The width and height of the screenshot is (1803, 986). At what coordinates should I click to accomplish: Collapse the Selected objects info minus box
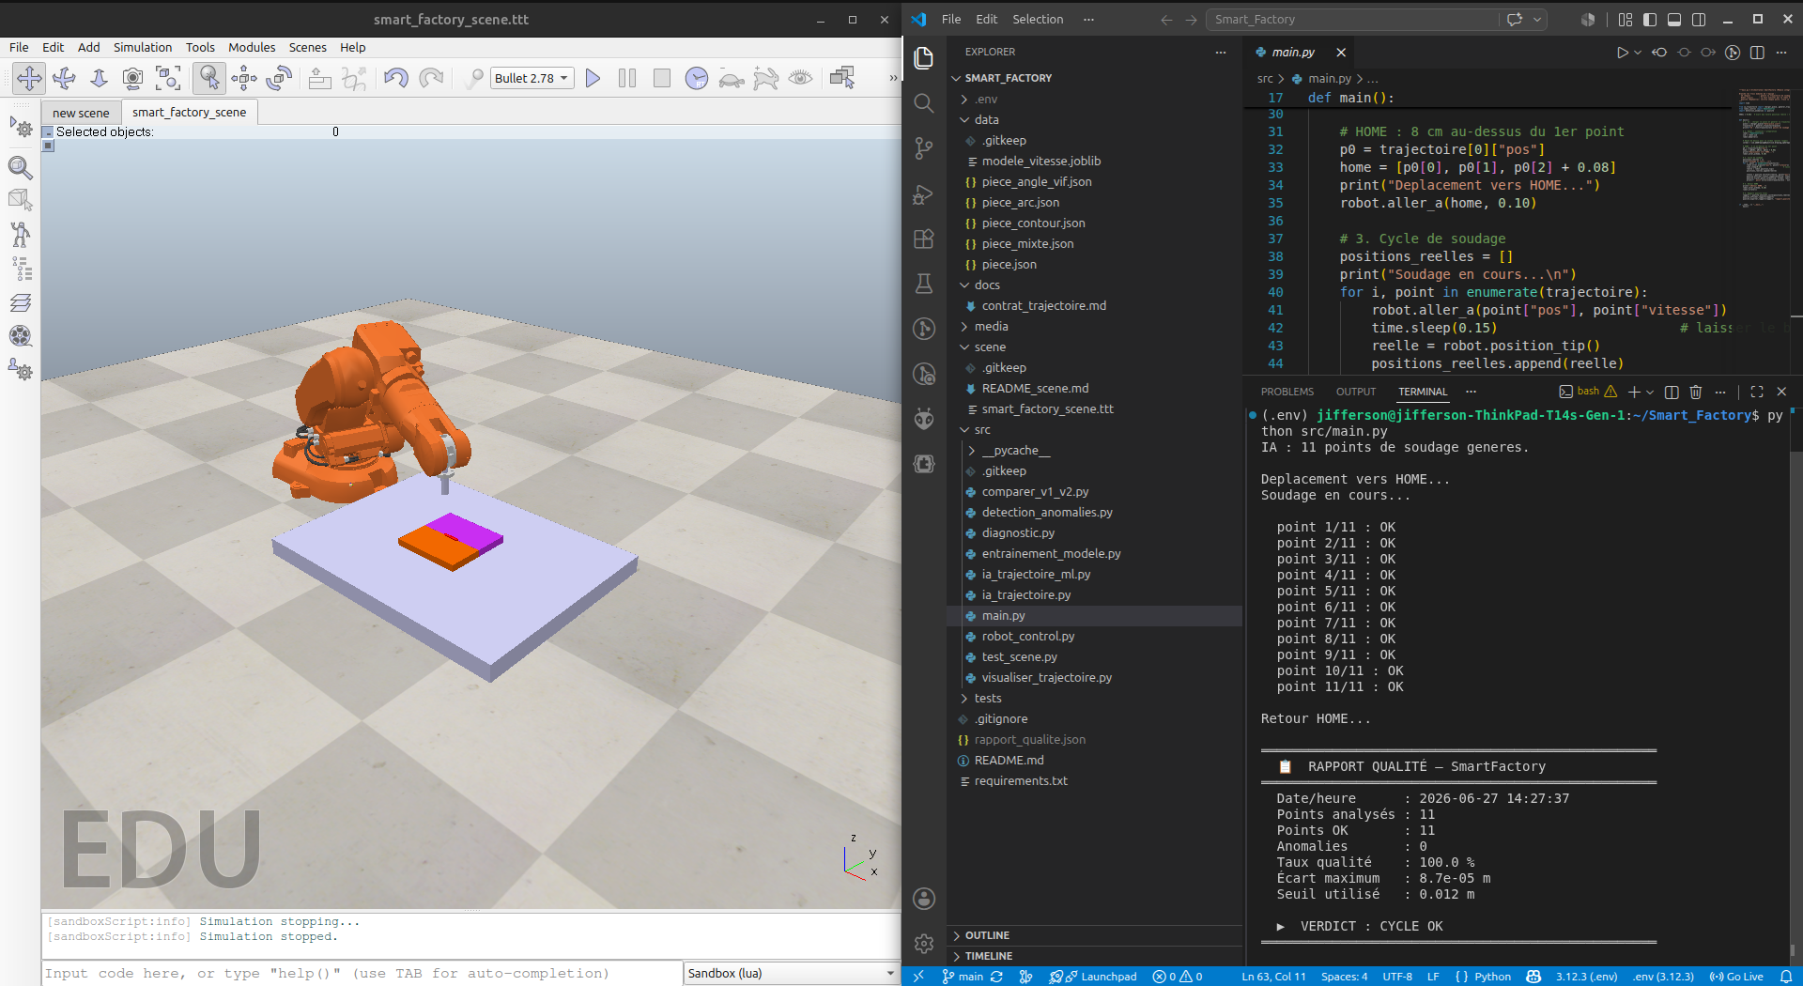tap(48, 132)
